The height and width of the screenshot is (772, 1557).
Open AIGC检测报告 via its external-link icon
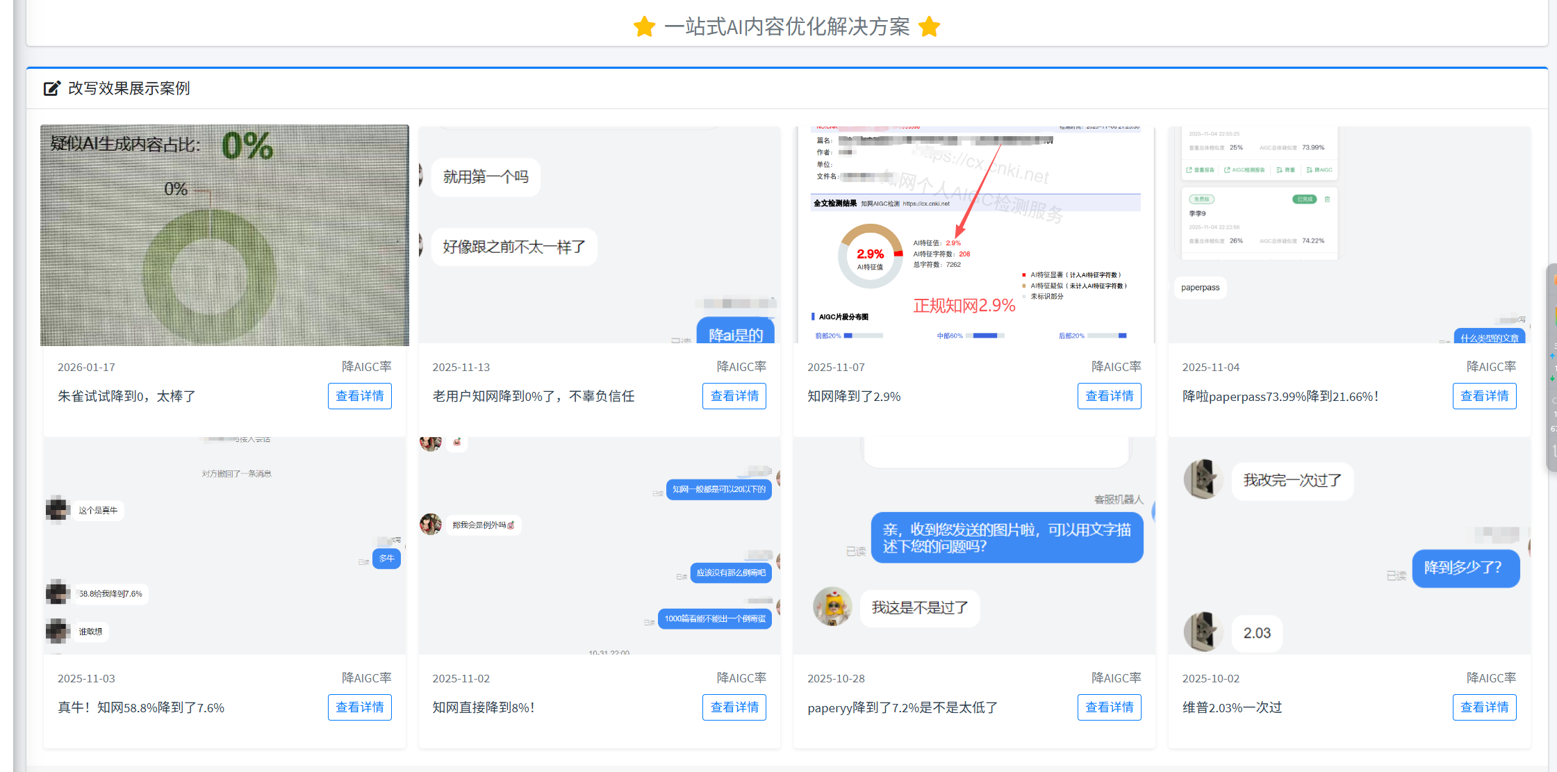(x=1227, y=170)
